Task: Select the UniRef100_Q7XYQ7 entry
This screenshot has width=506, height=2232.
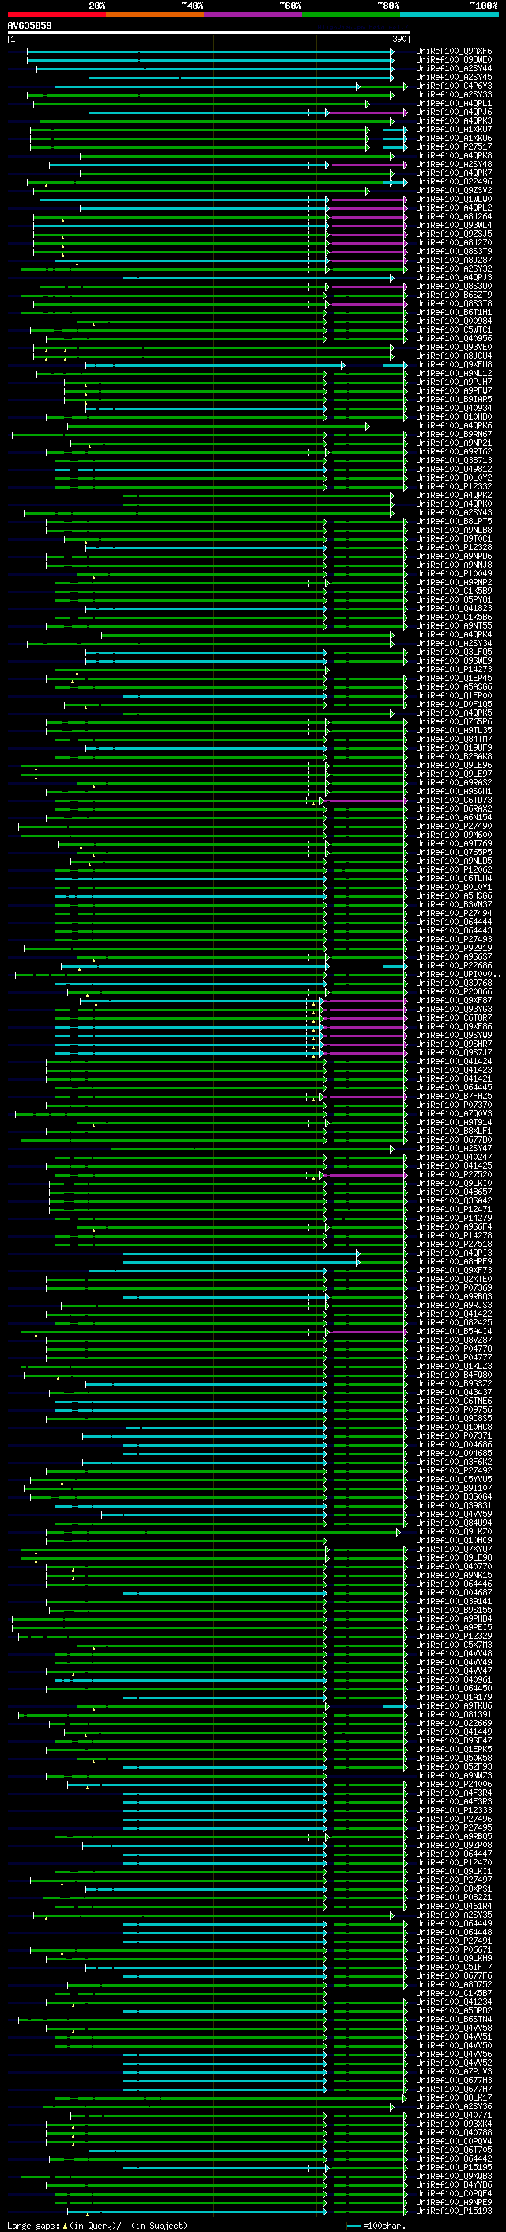Action: [454, 1549]
